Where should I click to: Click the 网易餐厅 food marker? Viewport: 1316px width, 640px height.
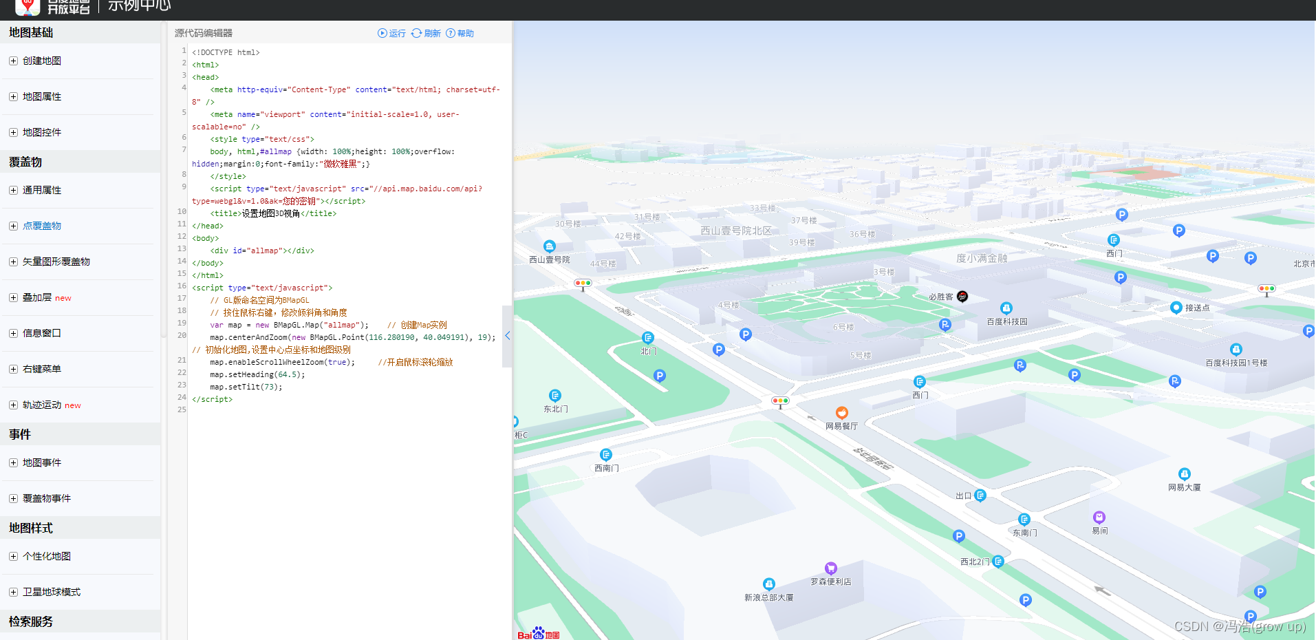tap(842, 413)
